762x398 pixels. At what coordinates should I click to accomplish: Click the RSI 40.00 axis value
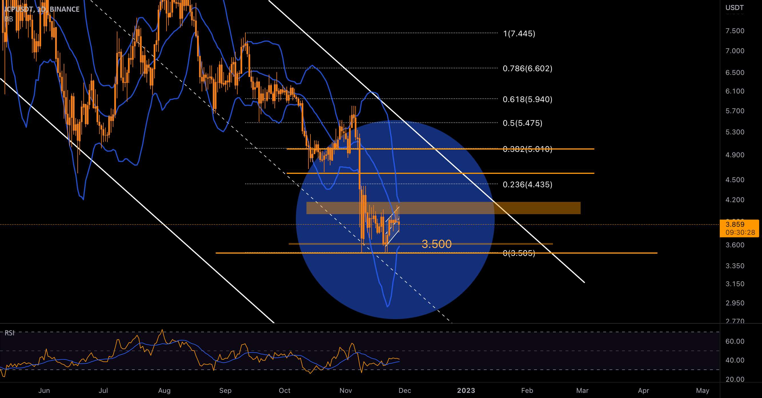(735, 360)
